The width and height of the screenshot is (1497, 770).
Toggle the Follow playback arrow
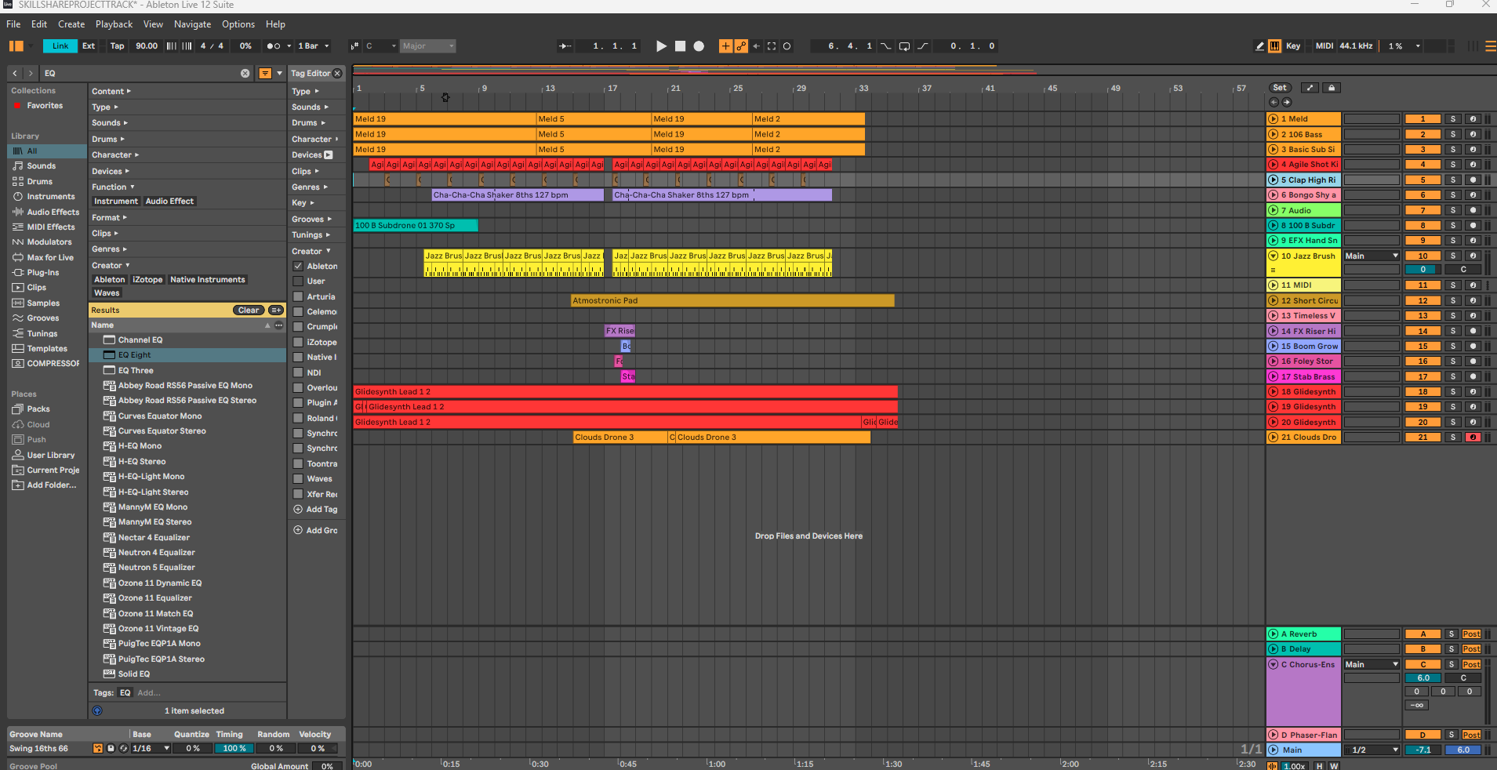pyautogui.click(x=565, y=46)
